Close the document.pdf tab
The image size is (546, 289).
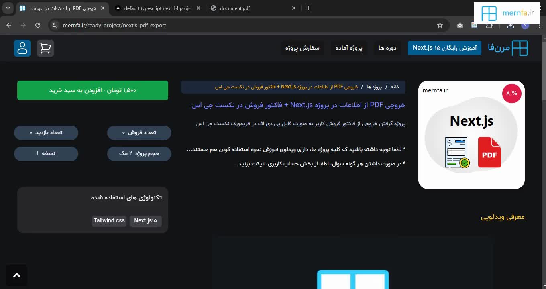294,8
